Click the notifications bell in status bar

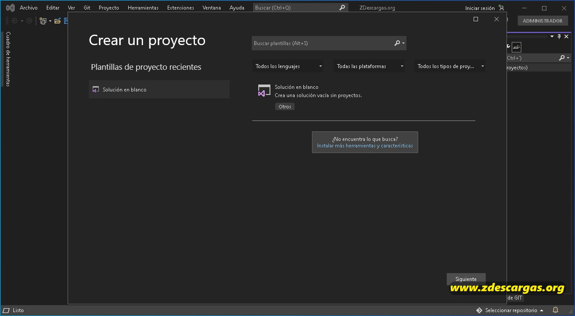pyautogui.click(x=556, y=310)
